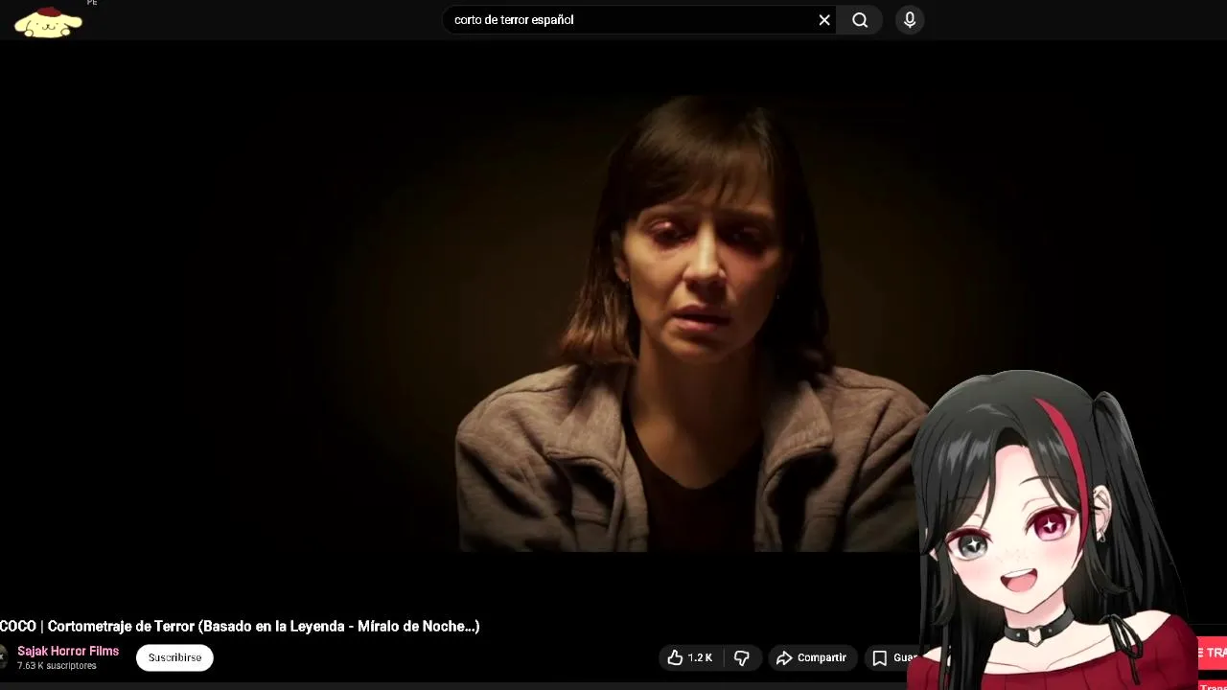Start voice search with the microphone icon
Viewport: 1227px width, 690px height.
[910, 20]
